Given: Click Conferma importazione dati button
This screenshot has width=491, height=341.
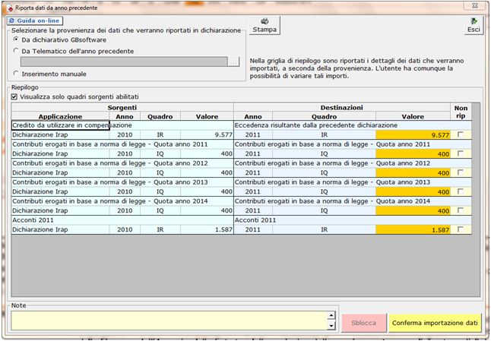Looking at the screenshot, I should click(x=435, y=323).
